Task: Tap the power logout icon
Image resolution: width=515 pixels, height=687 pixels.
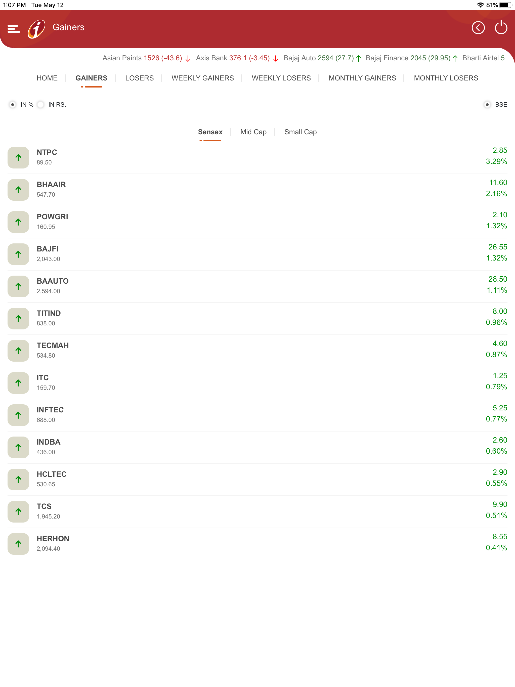Action: click(501, 28)
